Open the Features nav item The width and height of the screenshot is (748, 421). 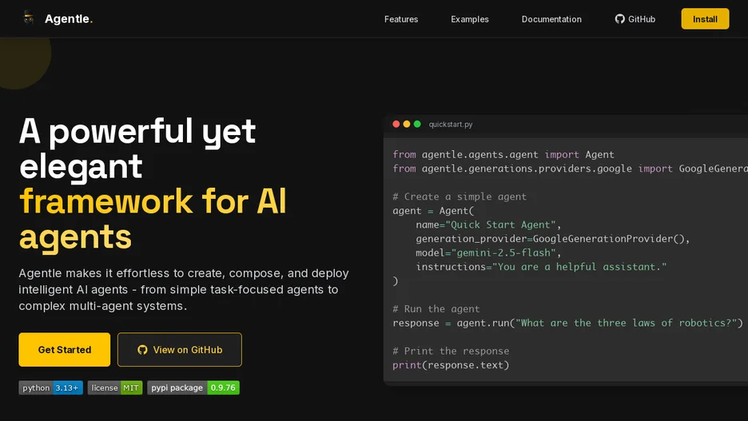401,19
